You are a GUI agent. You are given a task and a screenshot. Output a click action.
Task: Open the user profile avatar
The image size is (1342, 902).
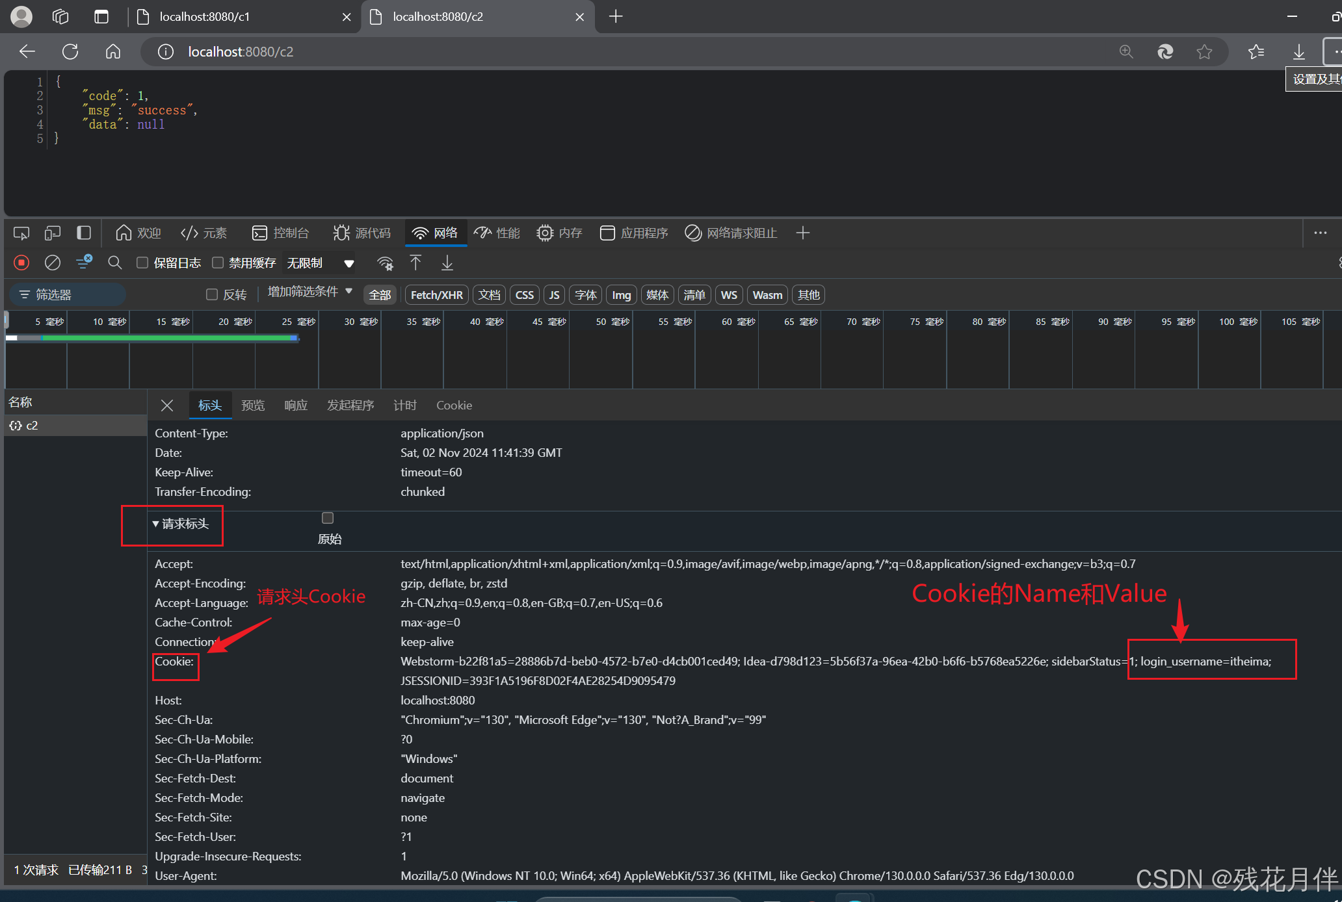pyautogui.click(x=21, y=16)
